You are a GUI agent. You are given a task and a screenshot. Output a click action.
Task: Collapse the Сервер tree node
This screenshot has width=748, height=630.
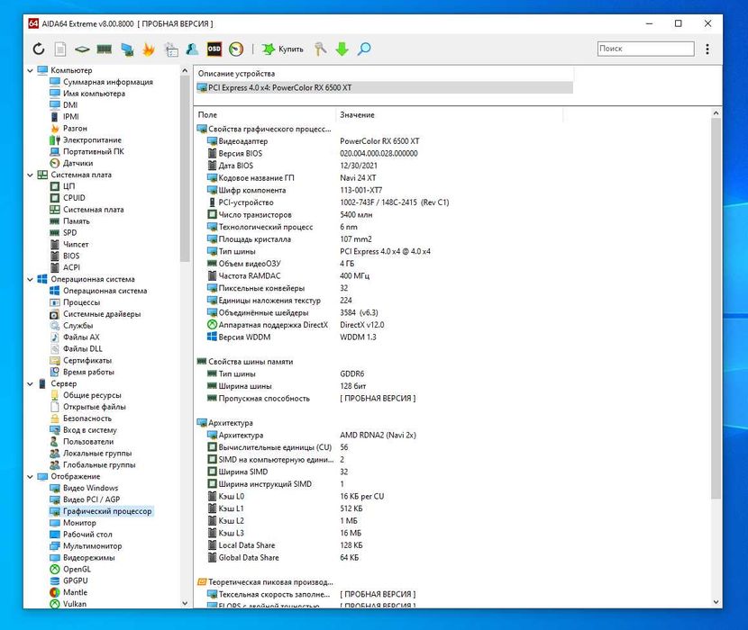[30, 383]
